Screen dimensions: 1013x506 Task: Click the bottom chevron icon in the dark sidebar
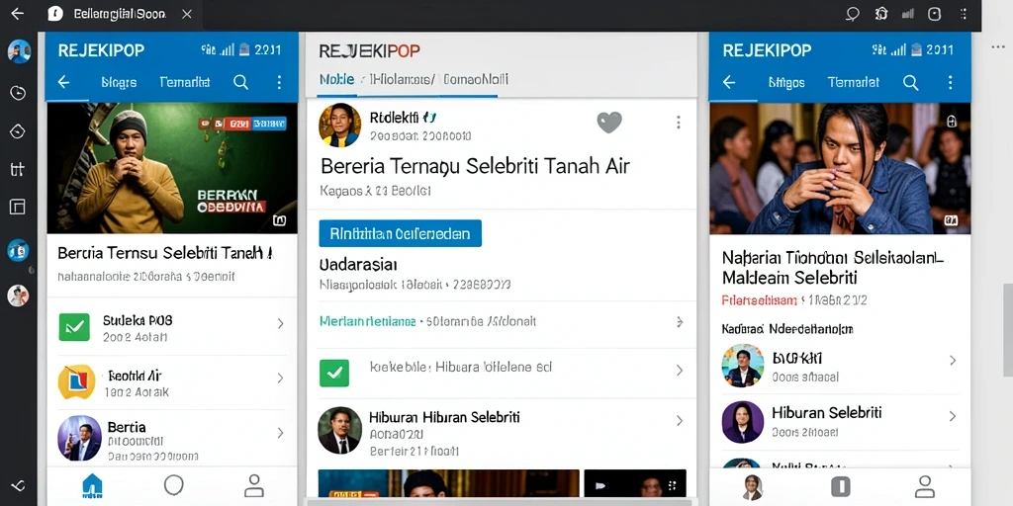click(18, 485)
